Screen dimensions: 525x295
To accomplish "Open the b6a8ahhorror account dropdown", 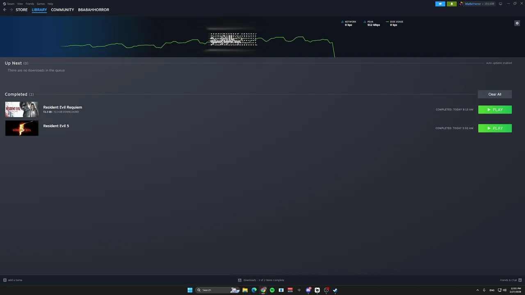I will (x=479, y=4).
